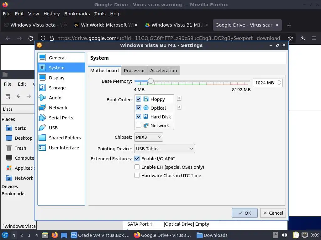Click file manager new tab icon

[x=8, y=96]
